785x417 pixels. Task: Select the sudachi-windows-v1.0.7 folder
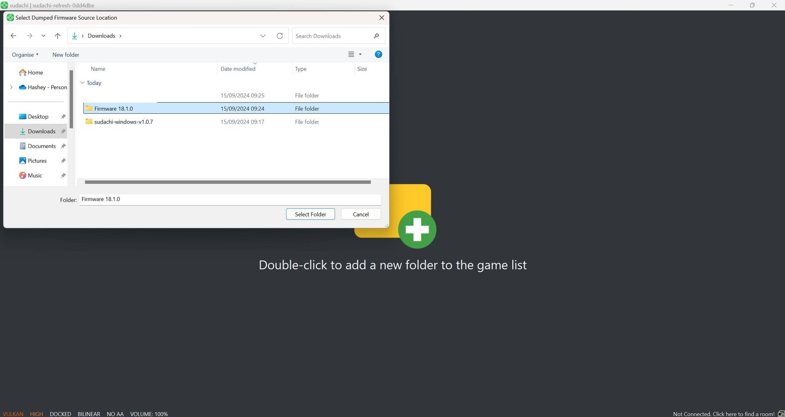click(x=236, y=122)
